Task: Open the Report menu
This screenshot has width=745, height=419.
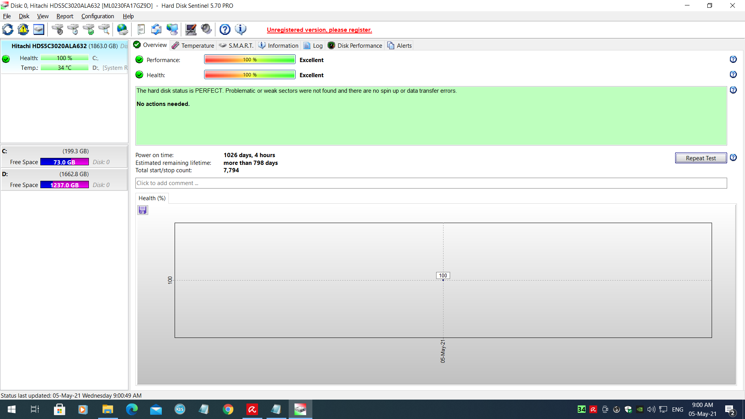Action: [x=64, y=16]
